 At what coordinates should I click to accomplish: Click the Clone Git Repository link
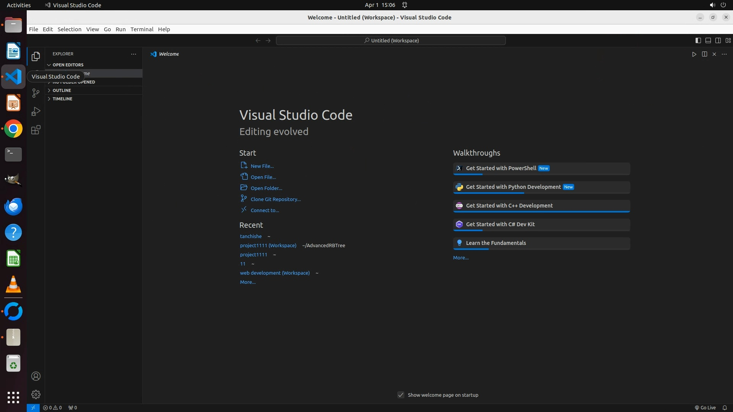pyautogui.click(x=275, y=199)
